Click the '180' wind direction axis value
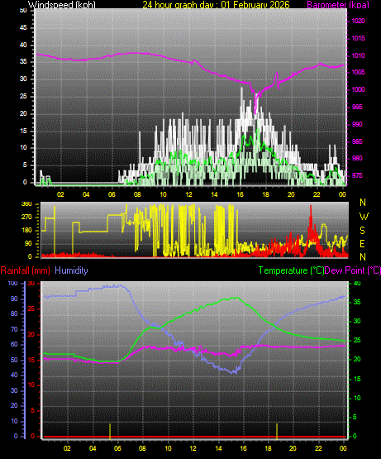Screen dimensions: 381x459 point(26,231)
